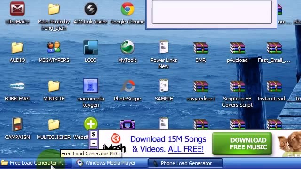Open the CAMPAIGN icon
Viewport: 301px width, 169px height.
[17, 124]
